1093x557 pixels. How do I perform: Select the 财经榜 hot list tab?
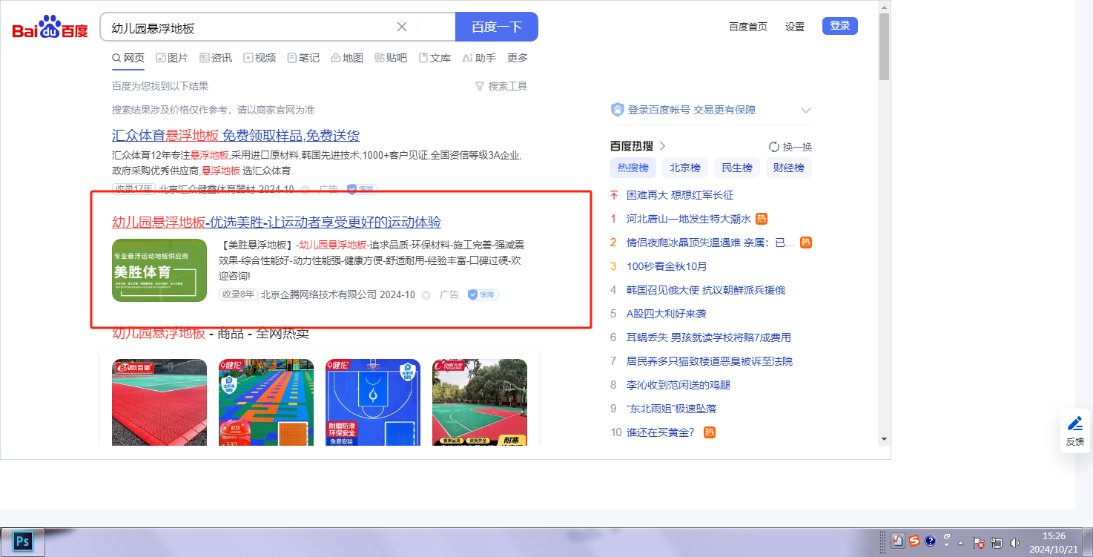tap(789, 168)
